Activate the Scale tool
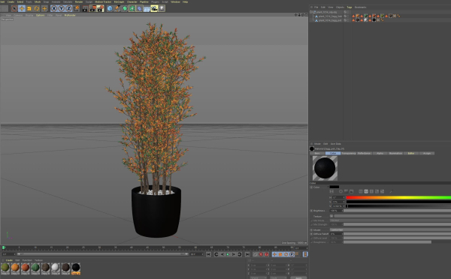 (x=29, y=8)
